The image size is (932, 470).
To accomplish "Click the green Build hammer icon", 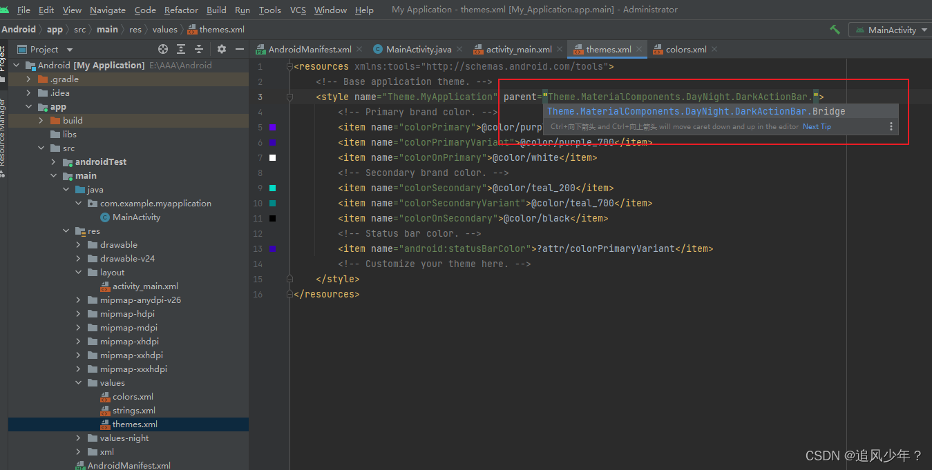I will click(x=835, y=30).
